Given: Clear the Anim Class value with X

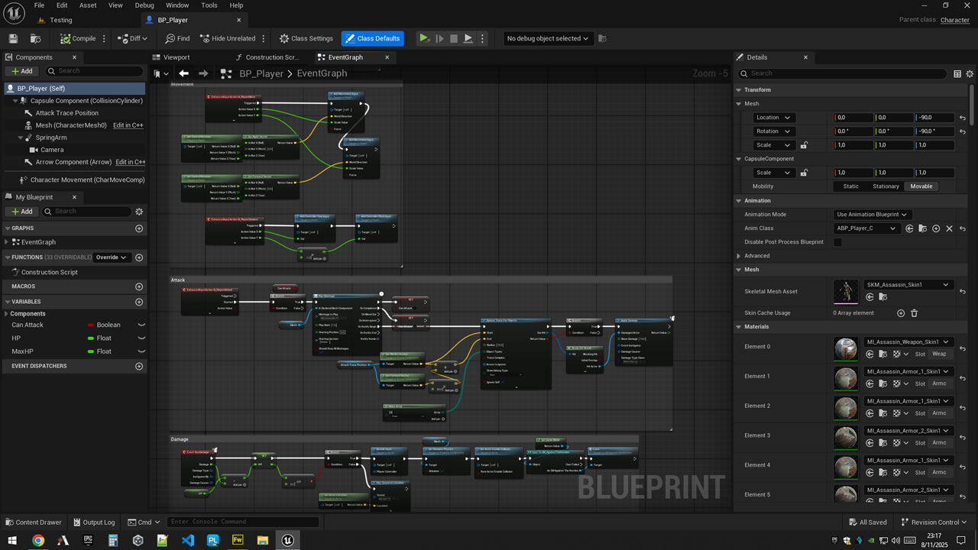Looking at the screenshot, I should (950, 228).
